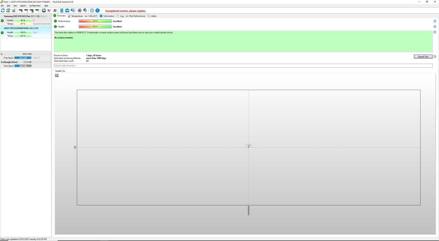Click the grey gear toolbar icon
This screenshot has width=439, height=241.
point(85,11)
